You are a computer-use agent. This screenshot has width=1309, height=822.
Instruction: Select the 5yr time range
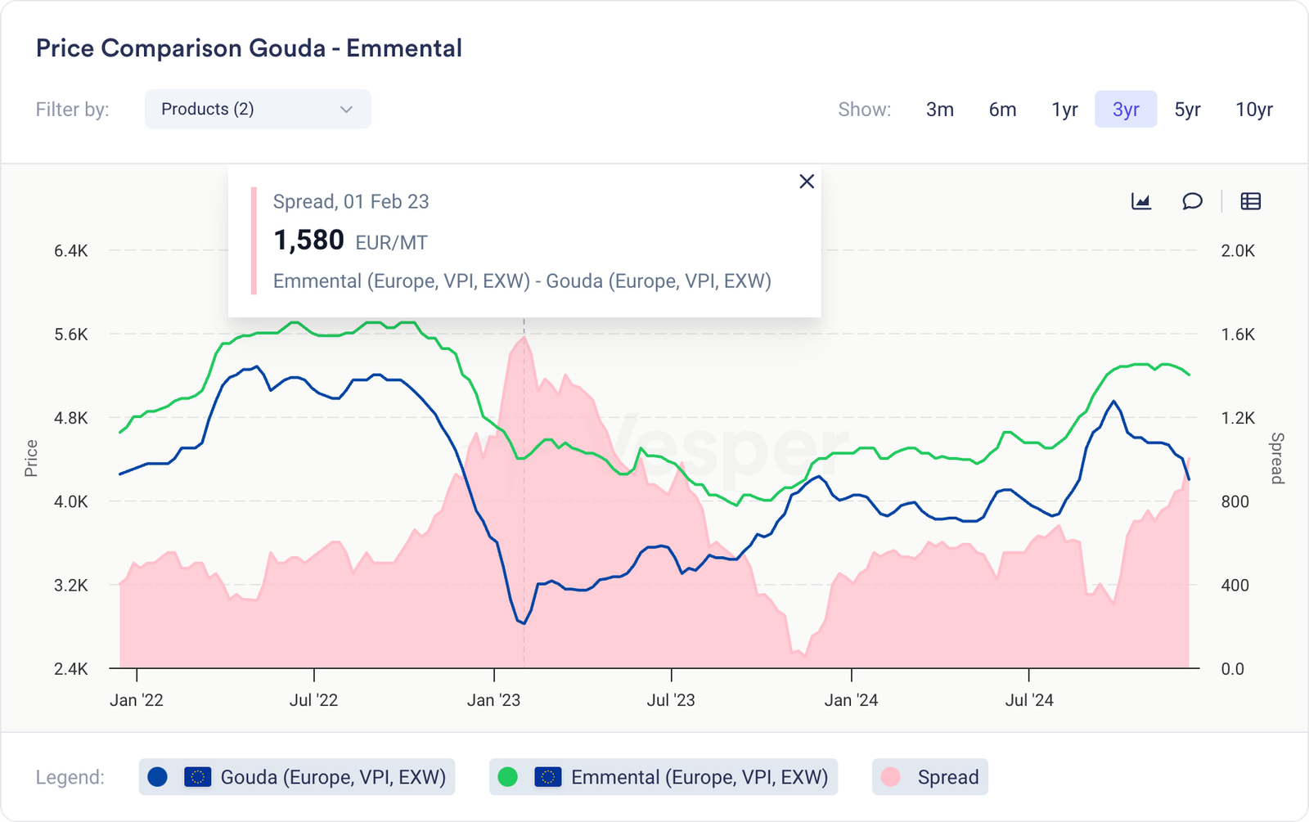pyautogui.click(x=1187, y=110)
